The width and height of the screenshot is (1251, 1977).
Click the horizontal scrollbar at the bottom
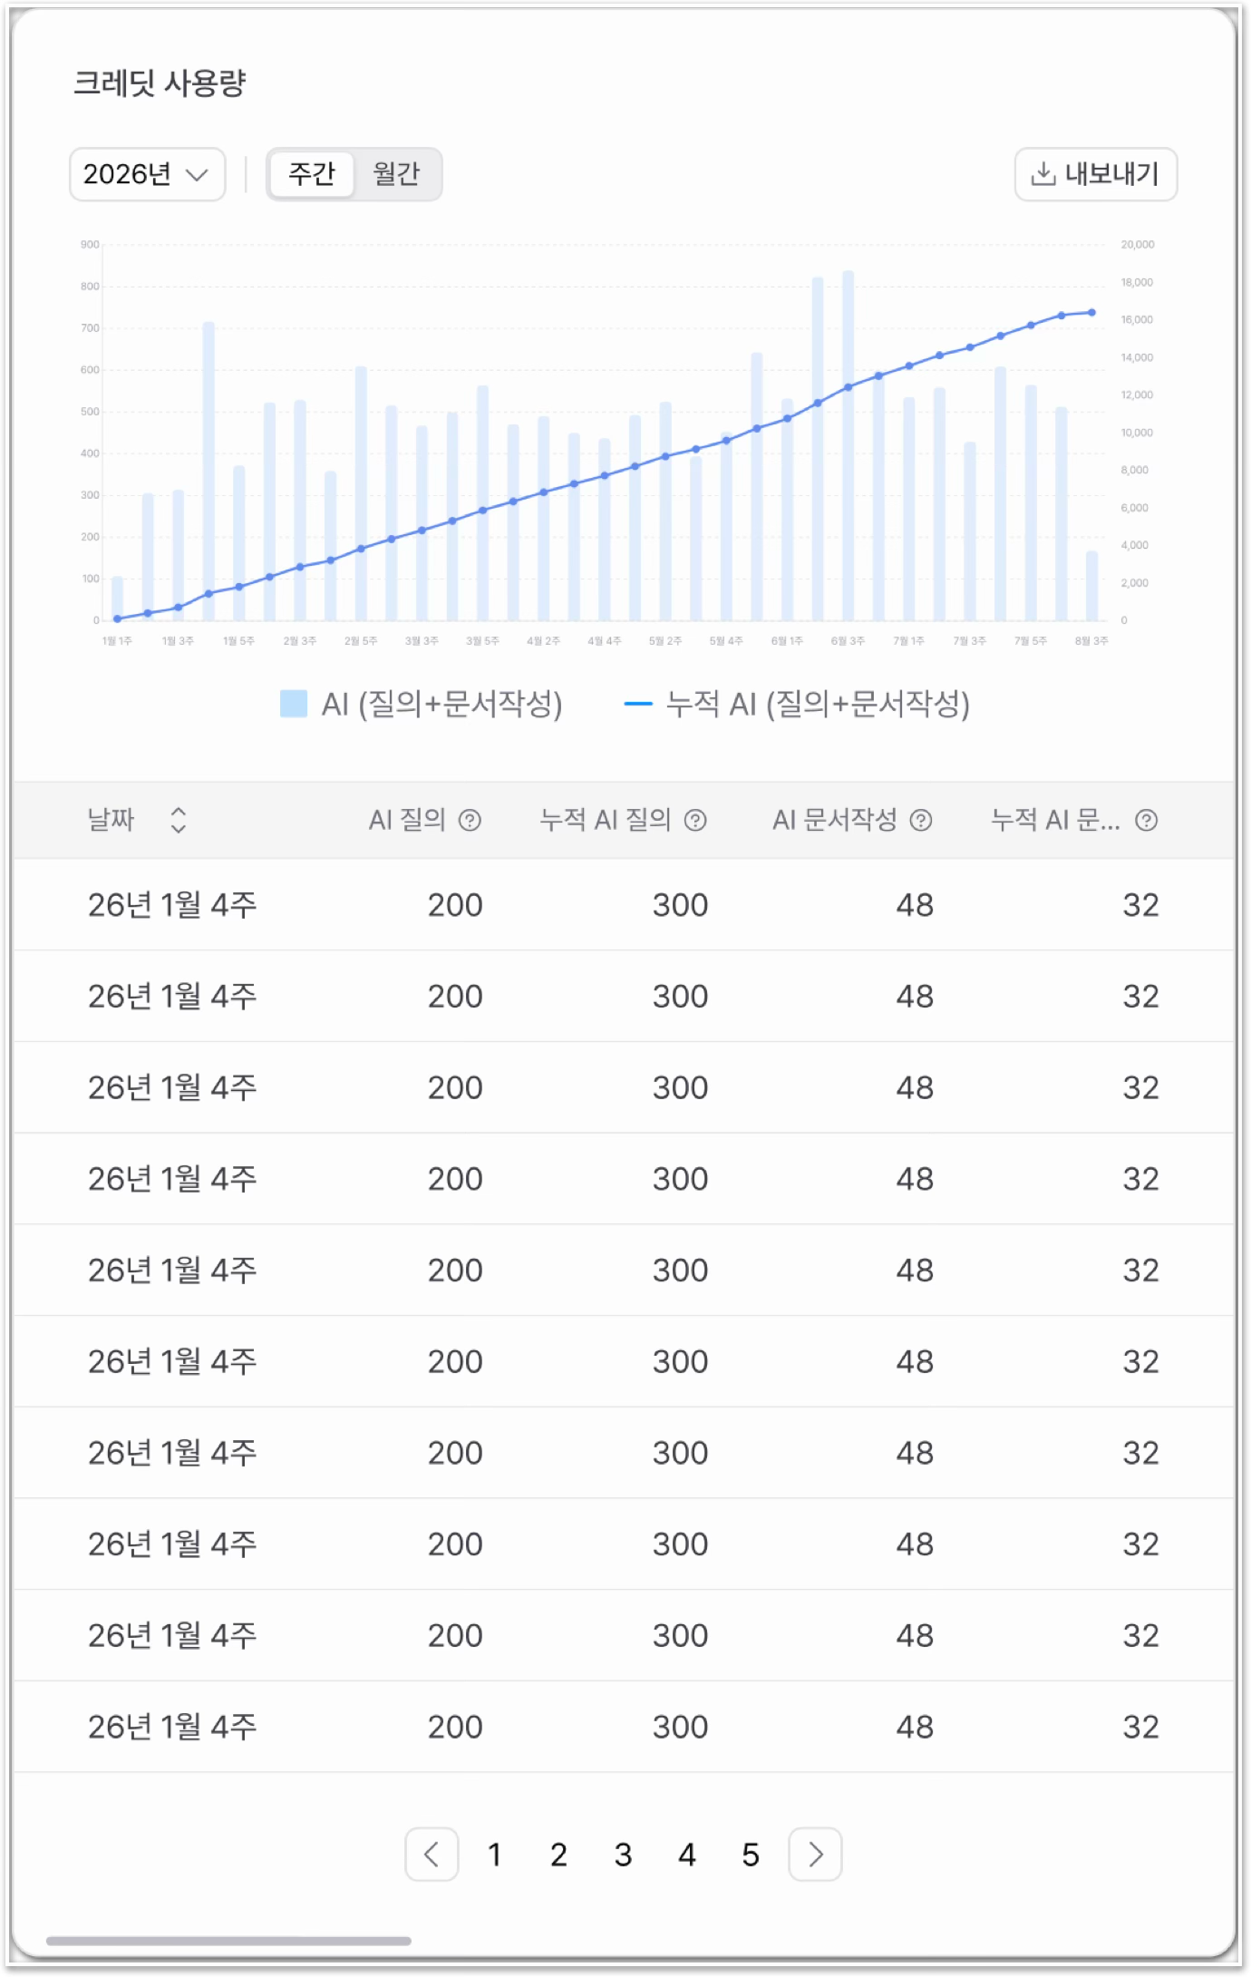[x=228, y=1941]
